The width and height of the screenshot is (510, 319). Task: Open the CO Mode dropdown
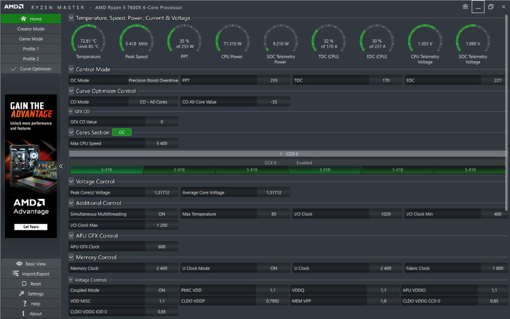(153, 102)
